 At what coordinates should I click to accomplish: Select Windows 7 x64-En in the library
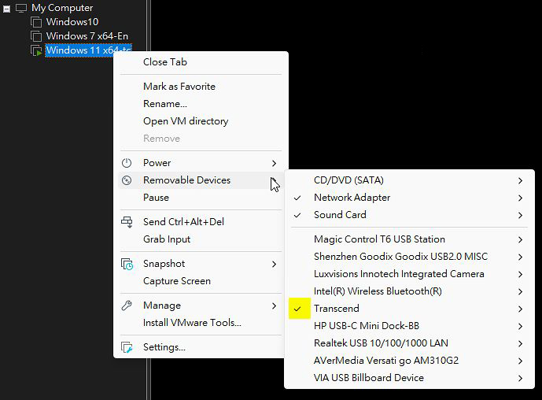(87, 36)
